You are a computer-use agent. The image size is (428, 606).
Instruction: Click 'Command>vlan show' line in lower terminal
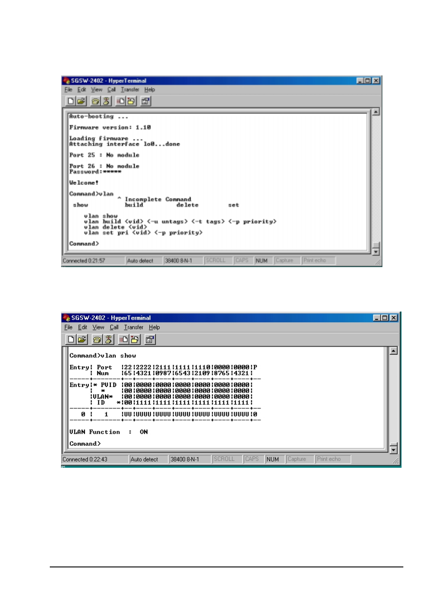tap(103, 356)
